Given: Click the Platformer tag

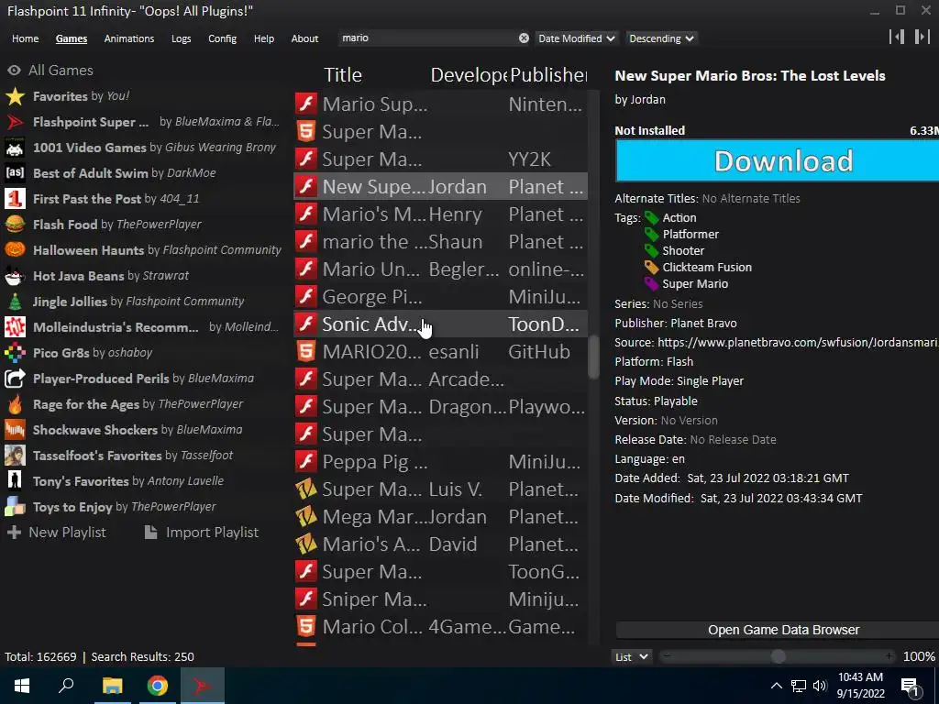Looking at the screenshot, I should pyautogui.click(x=690, y=235).
